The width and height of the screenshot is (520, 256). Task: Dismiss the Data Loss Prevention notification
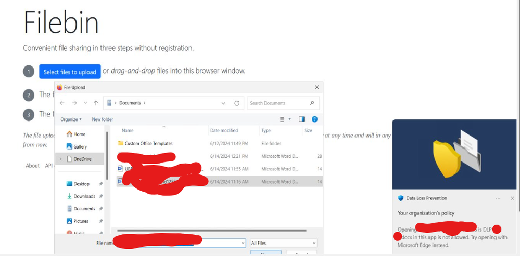[x=512, y=198]
